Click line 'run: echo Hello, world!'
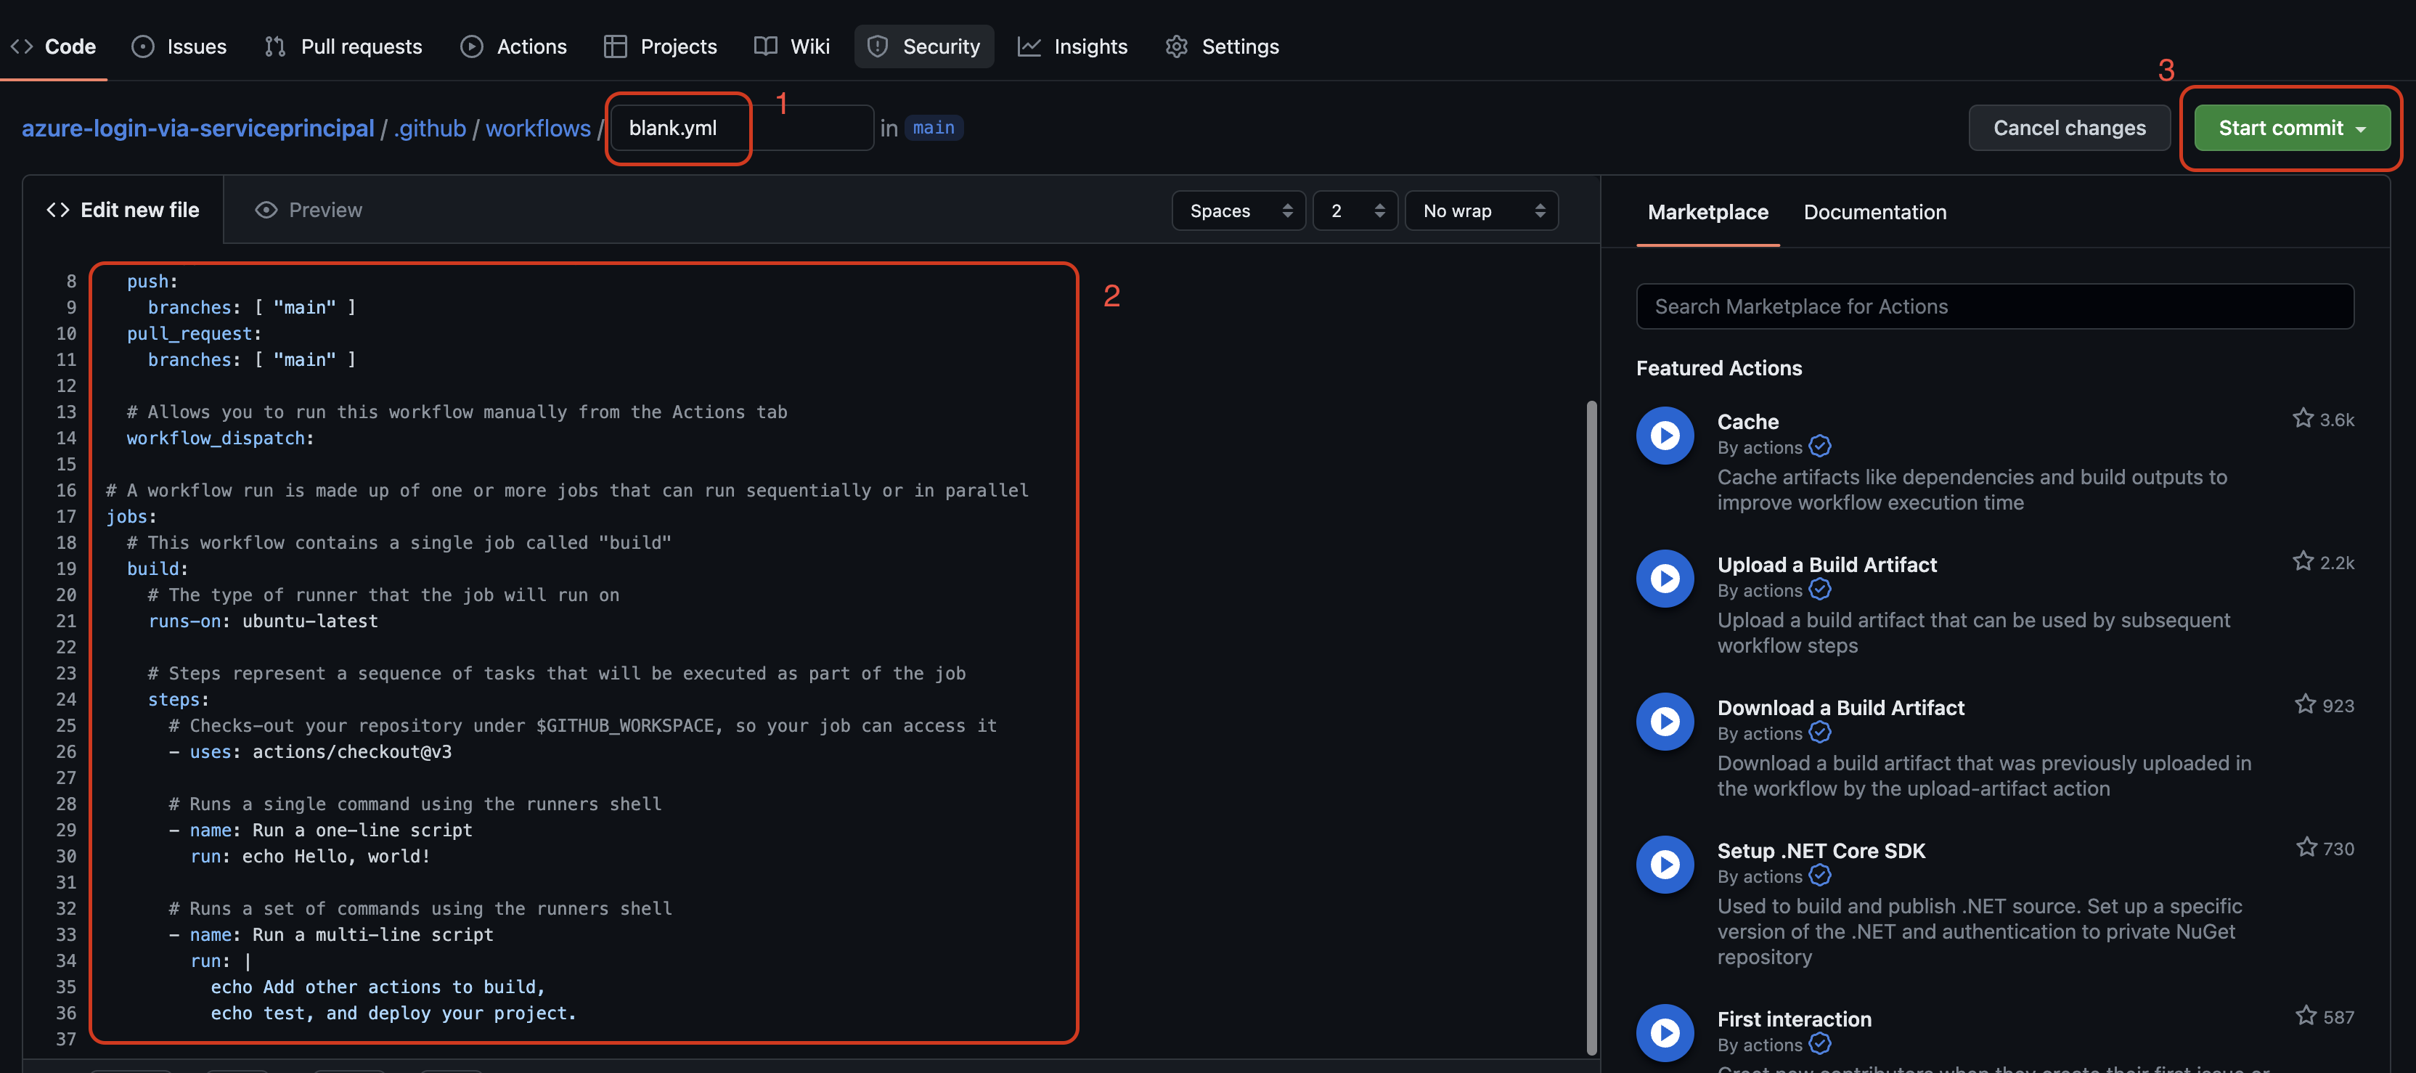The width and height of the screenshot is (2416, 1073). click(311, 857)
